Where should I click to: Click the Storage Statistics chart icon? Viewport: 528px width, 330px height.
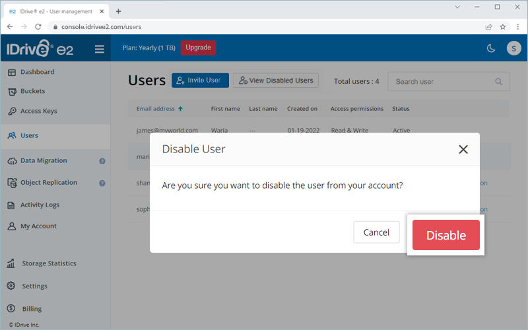11,263
